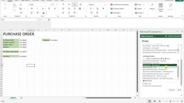Screen dimensions: 184x103
Task: Activate the Format Painter brush
Action: pos(21,13)
